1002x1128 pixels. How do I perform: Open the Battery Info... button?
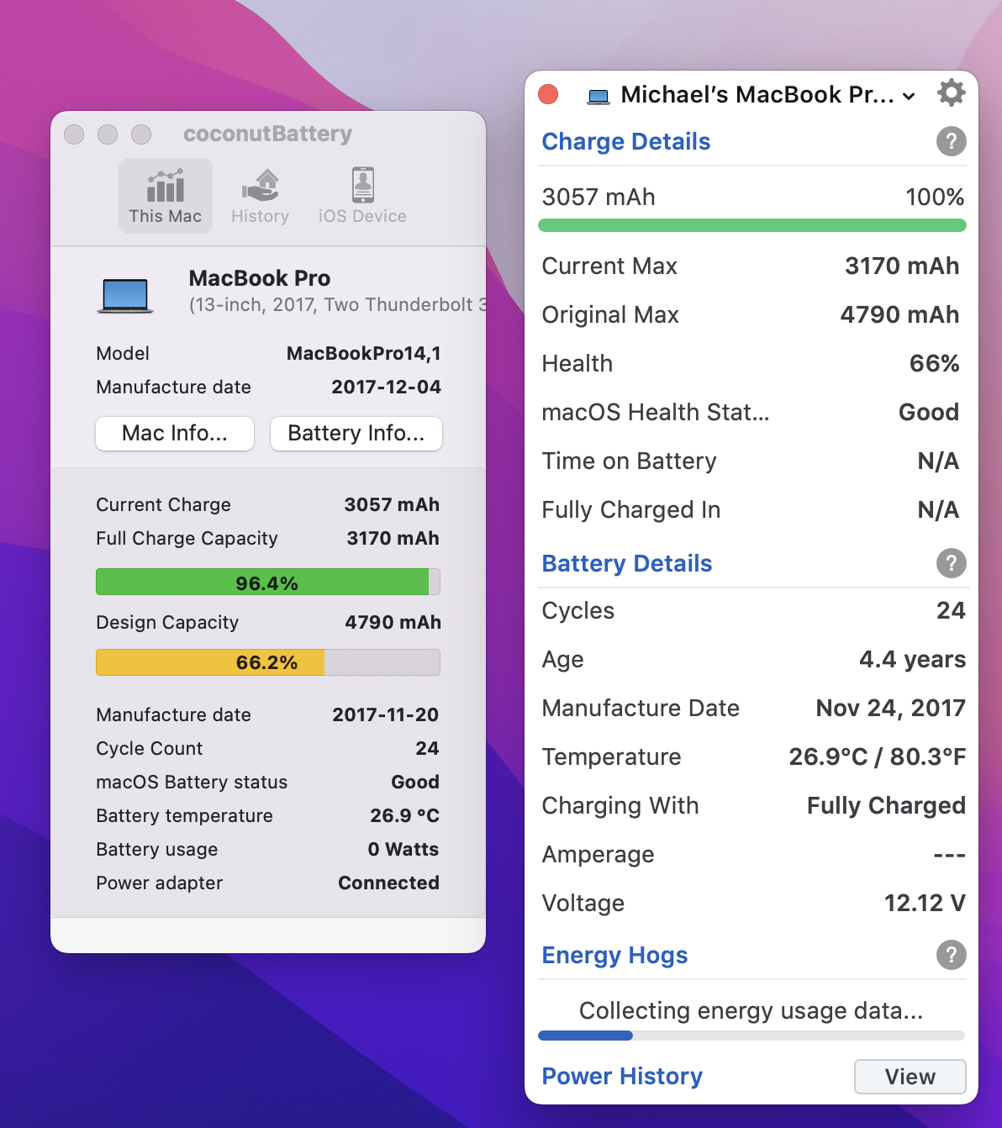(x=356, y=433)
